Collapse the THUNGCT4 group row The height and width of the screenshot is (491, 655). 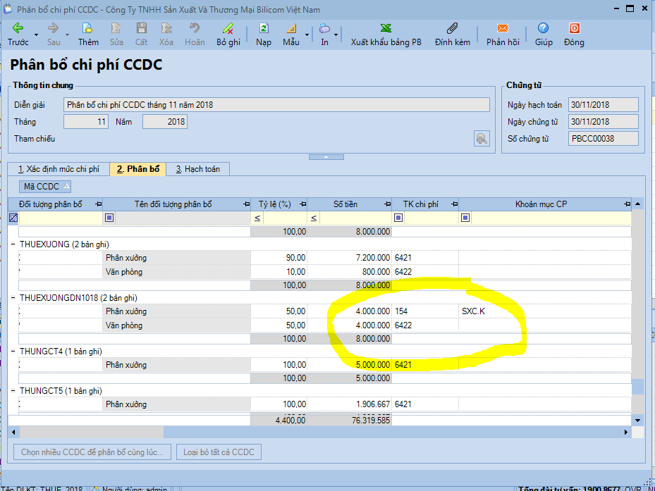(x=14, y=352)
